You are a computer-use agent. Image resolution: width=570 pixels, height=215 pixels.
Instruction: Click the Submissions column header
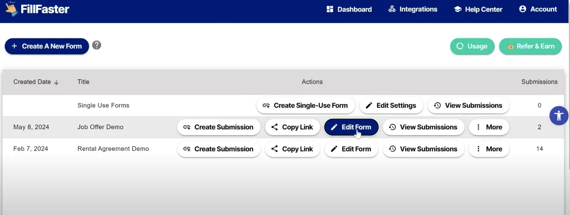point(539,82)
